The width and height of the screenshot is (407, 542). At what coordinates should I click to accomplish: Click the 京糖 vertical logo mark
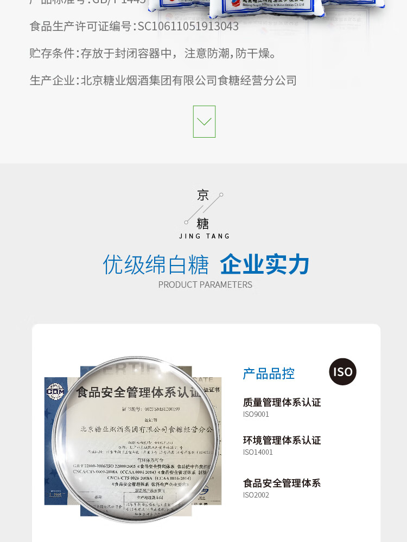click(x=204, y=209)
